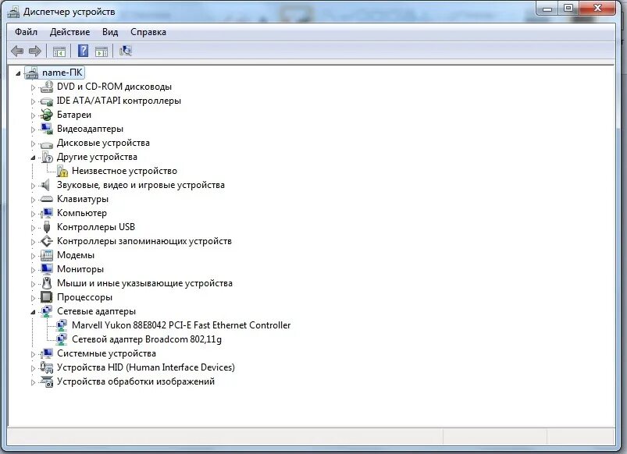The image size is (627, 454).
Task: Click Scan for hardware changes icon
Action: pos(125,51)
